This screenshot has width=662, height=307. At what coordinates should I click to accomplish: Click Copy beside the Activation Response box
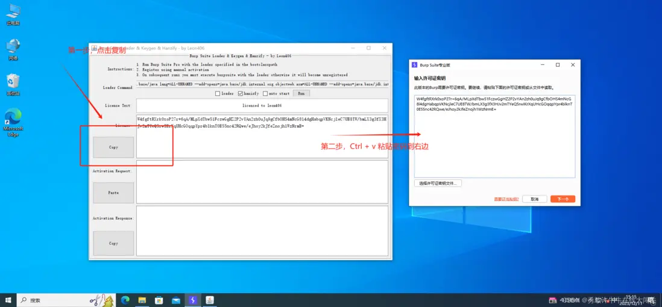pos(113,244)
